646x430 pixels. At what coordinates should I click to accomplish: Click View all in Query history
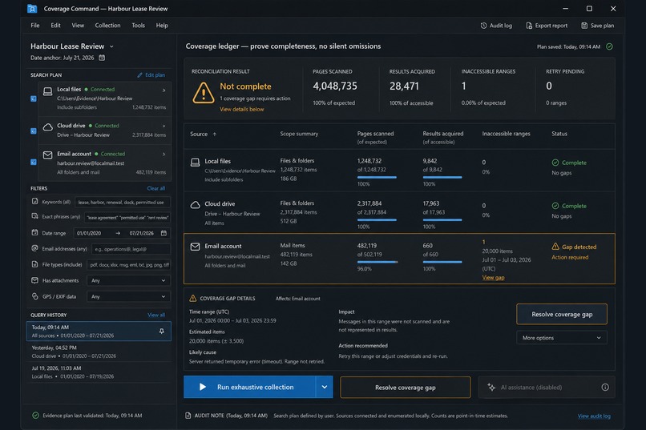(x=156, y=315)
